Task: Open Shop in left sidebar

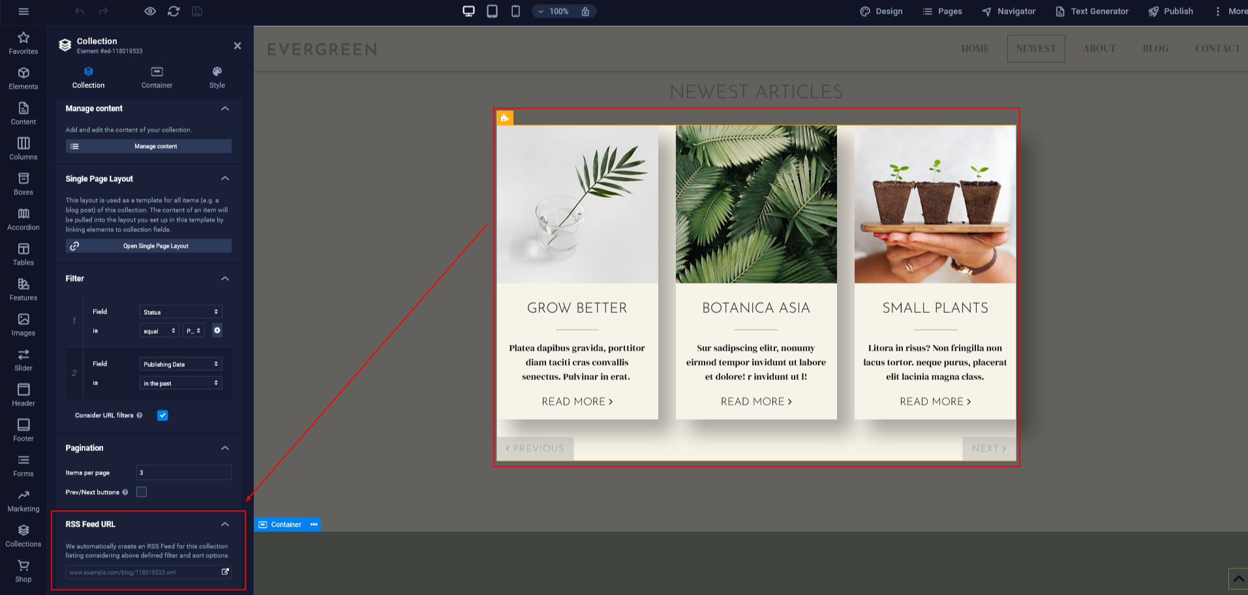Action: coord(23,571)
